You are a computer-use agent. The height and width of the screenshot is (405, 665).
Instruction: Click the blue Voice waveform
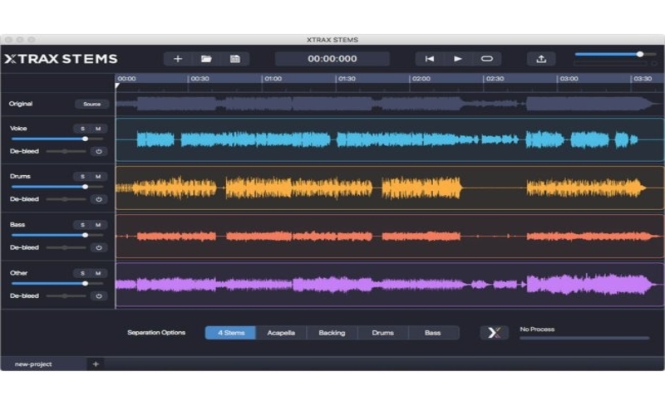tap(389, 139)
